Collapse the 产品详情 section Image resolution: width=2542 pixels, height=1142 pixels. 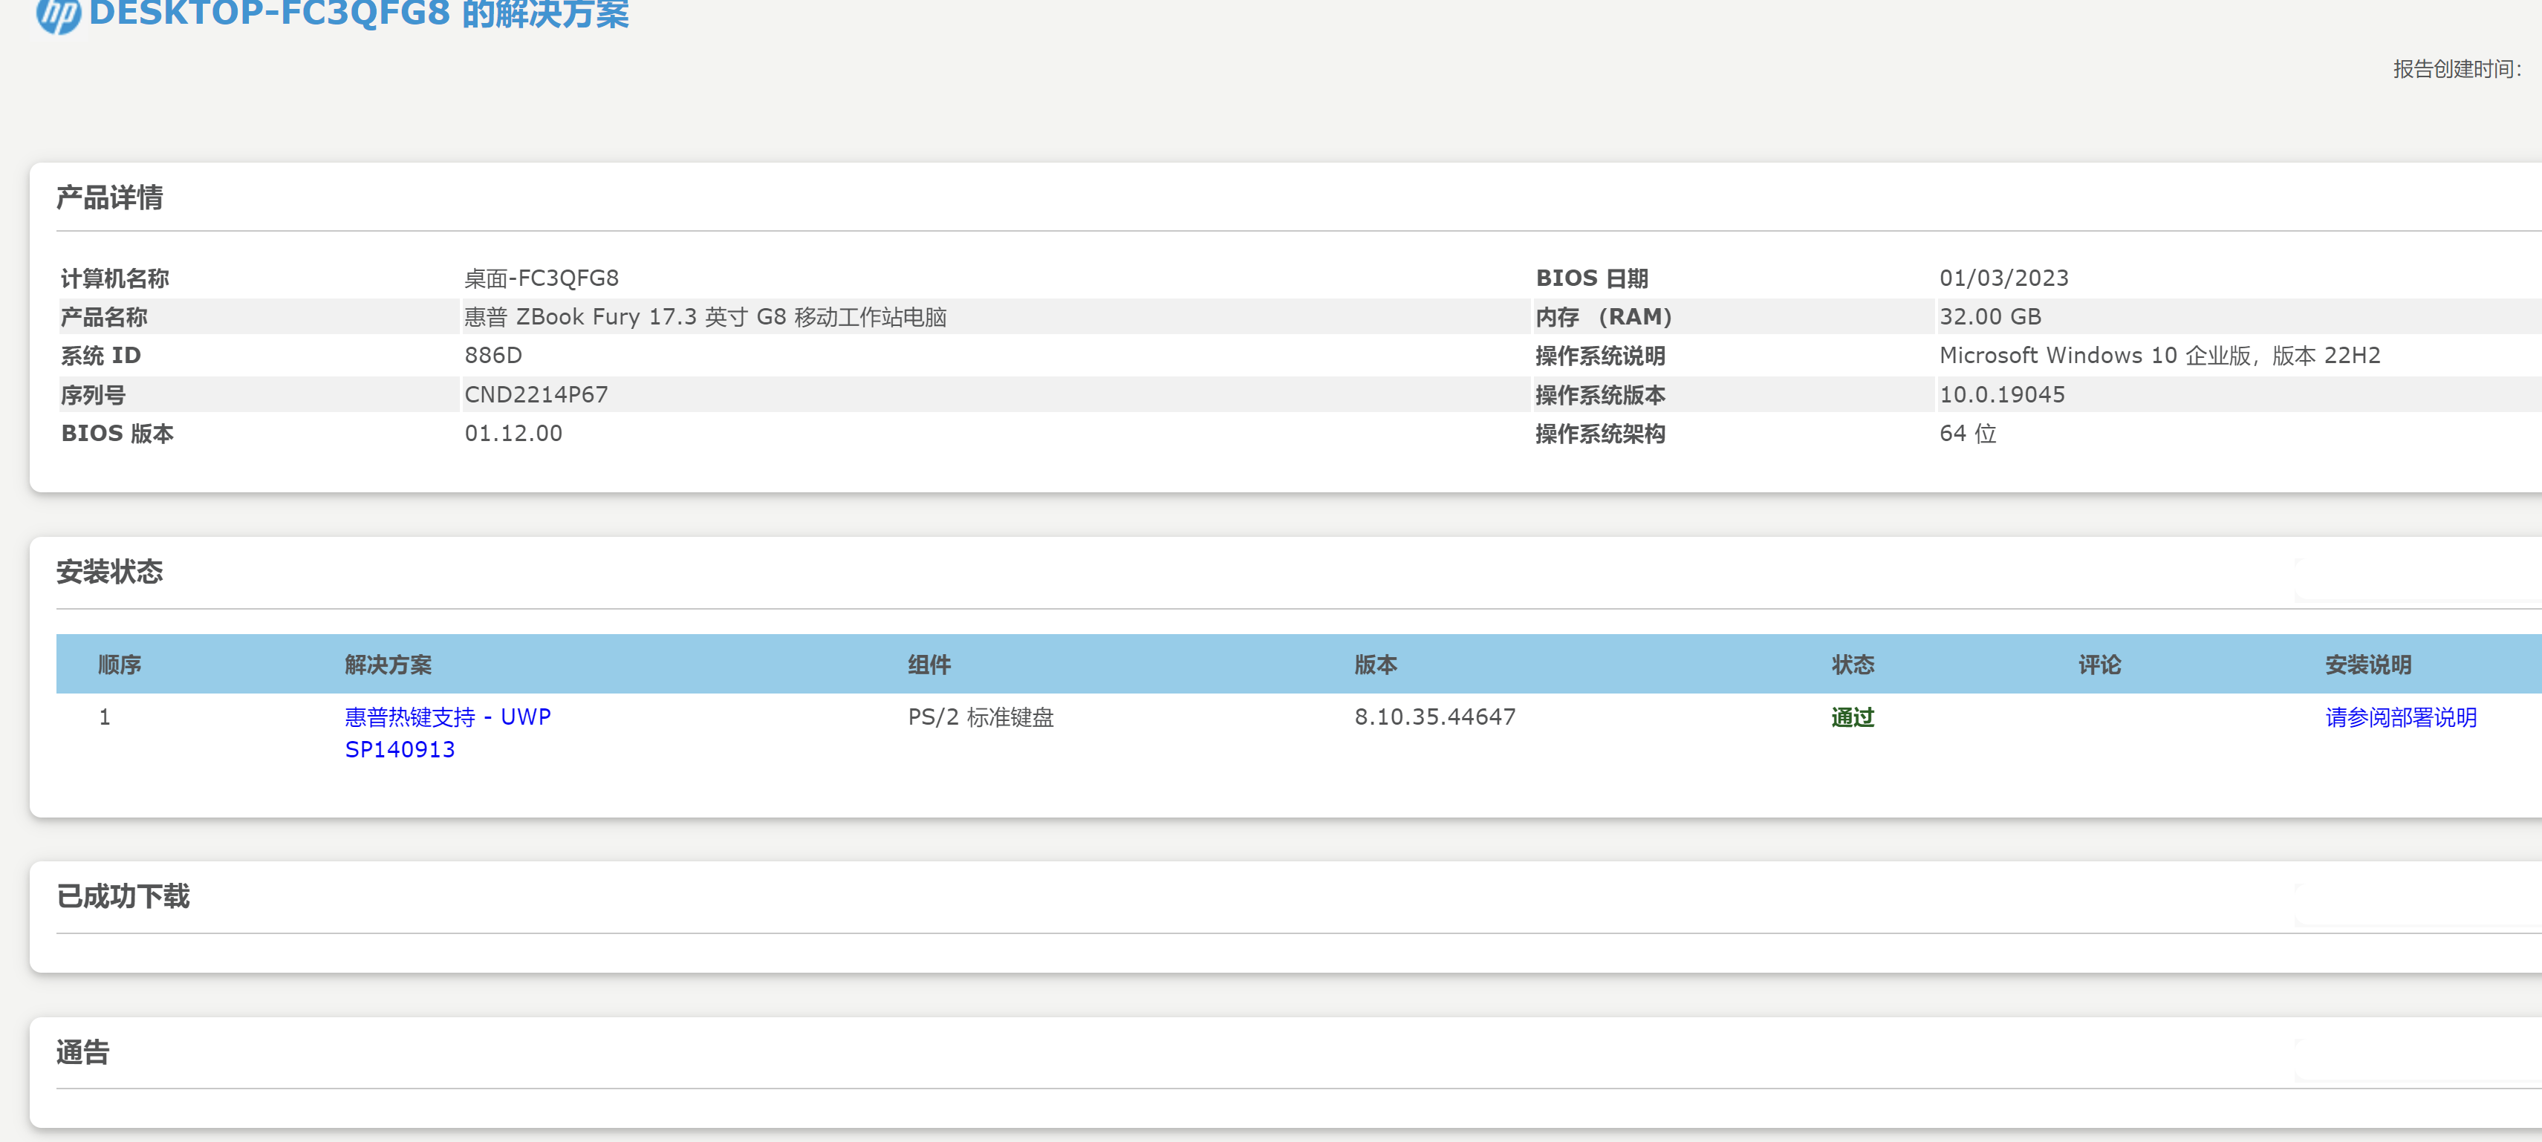pos(111,198)
